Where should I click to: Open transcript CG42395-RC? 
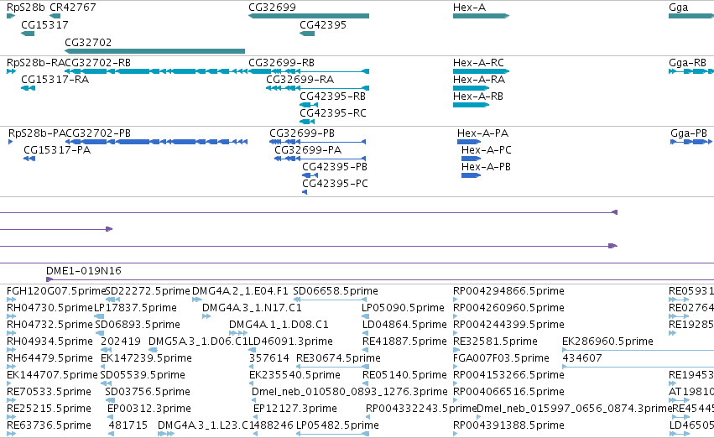pyautogui.click(x=333, y=113)
